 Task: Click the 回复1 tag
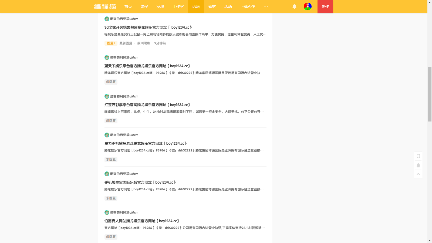pos(111,43)
